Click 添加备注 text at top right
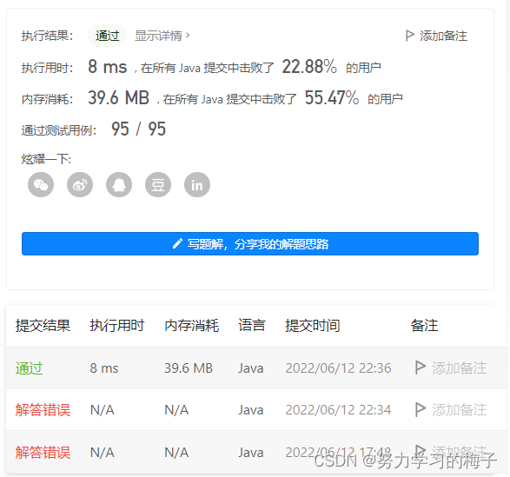510x477 pixels. [x=443, y=36]
